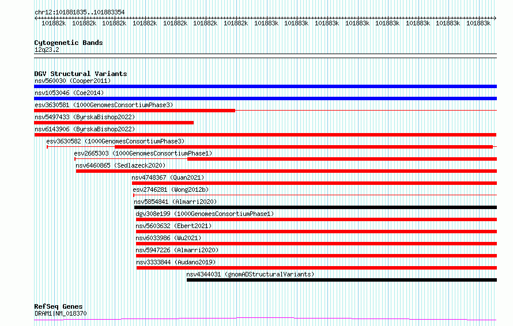Click the nsv6460865 red variant bar
Screen dimensions: 513x326
(286, 171)
